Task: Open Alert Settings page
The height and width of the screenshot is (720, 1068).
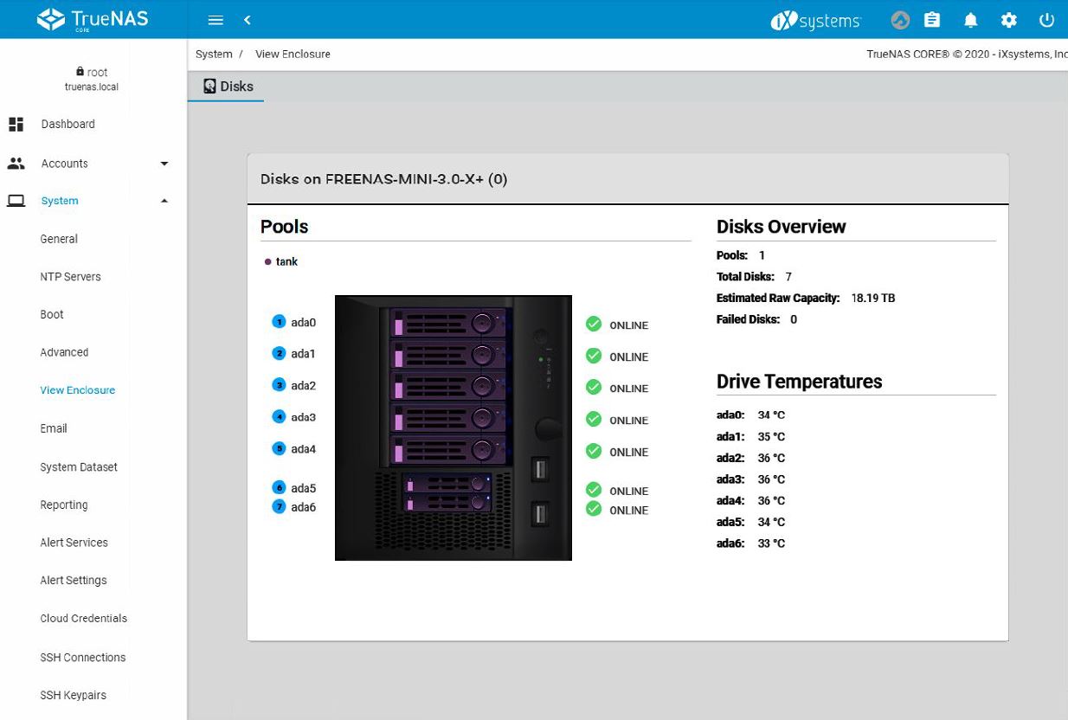Action: 74,581
